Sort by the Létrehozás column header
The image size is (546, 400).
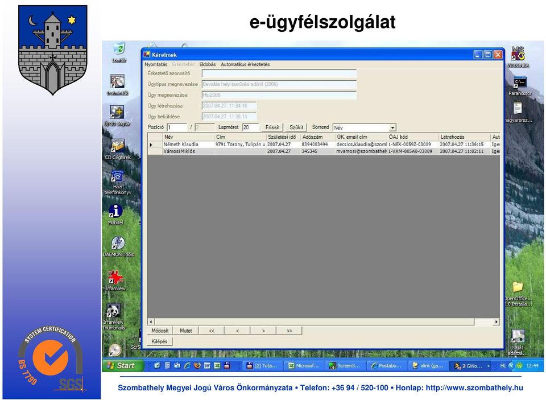pyautogui.click(x=465, y=137)
